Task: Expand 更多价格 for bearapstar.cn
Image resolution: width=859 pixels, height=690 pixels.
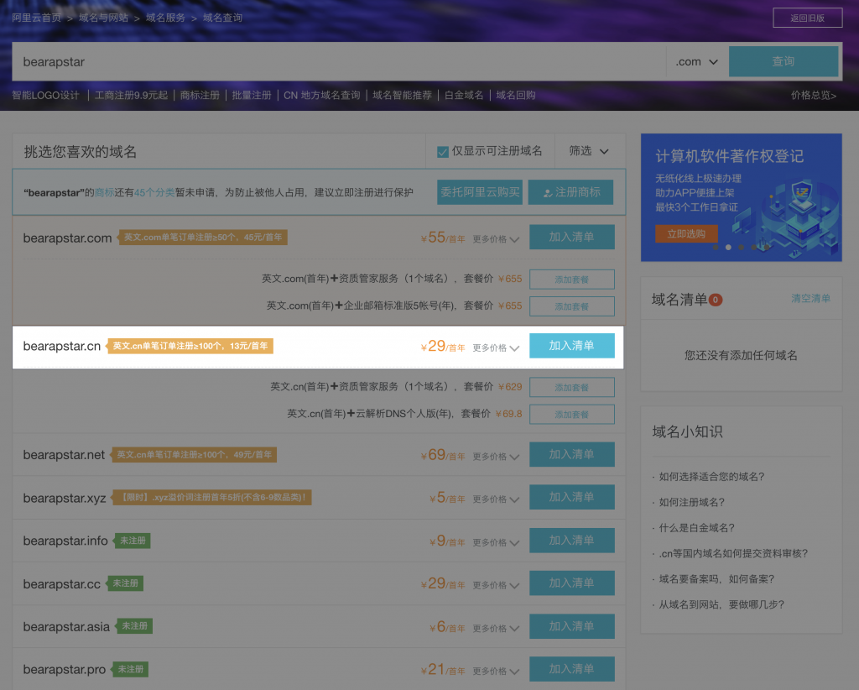Action: (x=496, y=348)
